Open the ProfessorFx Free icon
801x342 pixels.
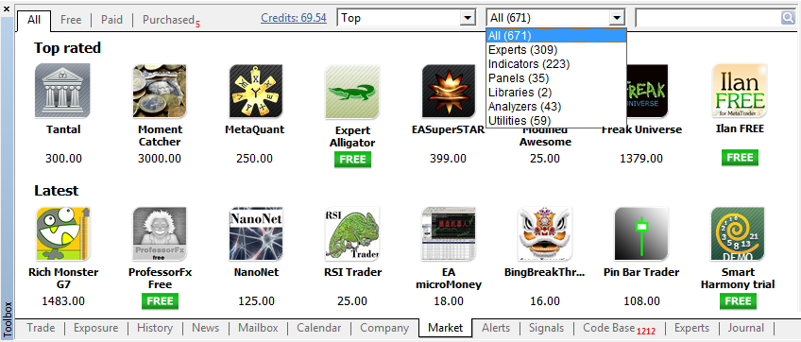click(x=160, y=234)
